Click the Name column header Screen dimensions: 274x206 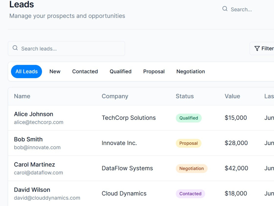click(x=22, y=96)
